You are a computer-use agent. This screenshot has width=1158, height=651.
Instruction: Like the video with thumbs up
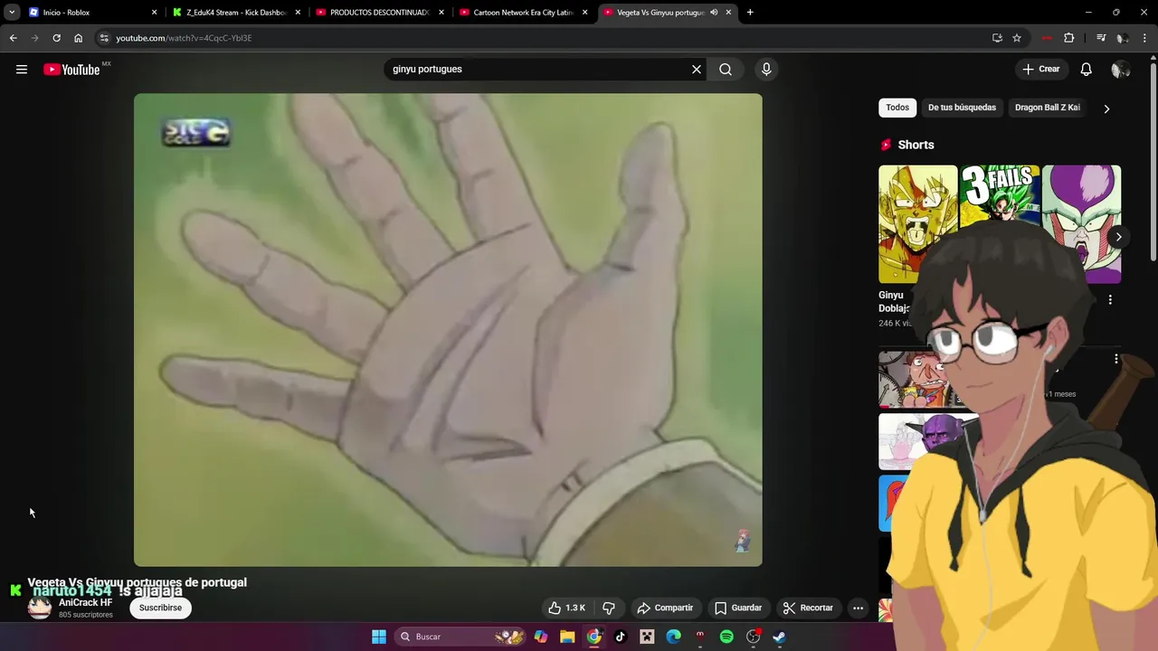coord(567,608)
